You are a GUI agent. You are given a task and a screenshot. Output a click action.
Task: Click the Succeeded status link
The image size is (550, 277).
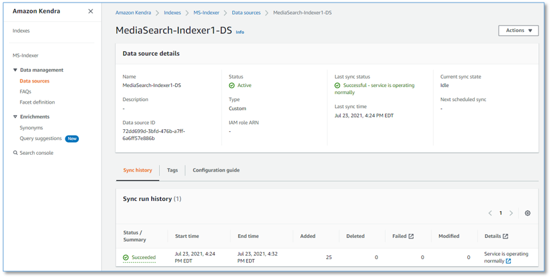click(x=144, y=257)
